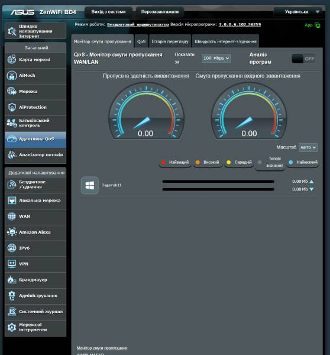
Task: Open Карта мережі menu item label
Action: [35, 60]
